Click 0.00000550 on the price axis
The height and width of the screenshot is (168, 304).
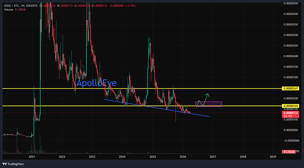click(x=291, y=25)
